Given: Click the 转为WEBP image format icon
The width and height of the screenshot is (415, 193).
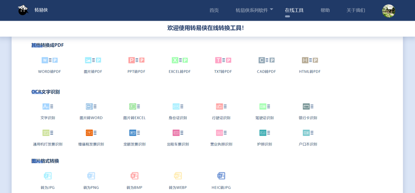Looking at the screenshot, I should click(x=178, y=176).
